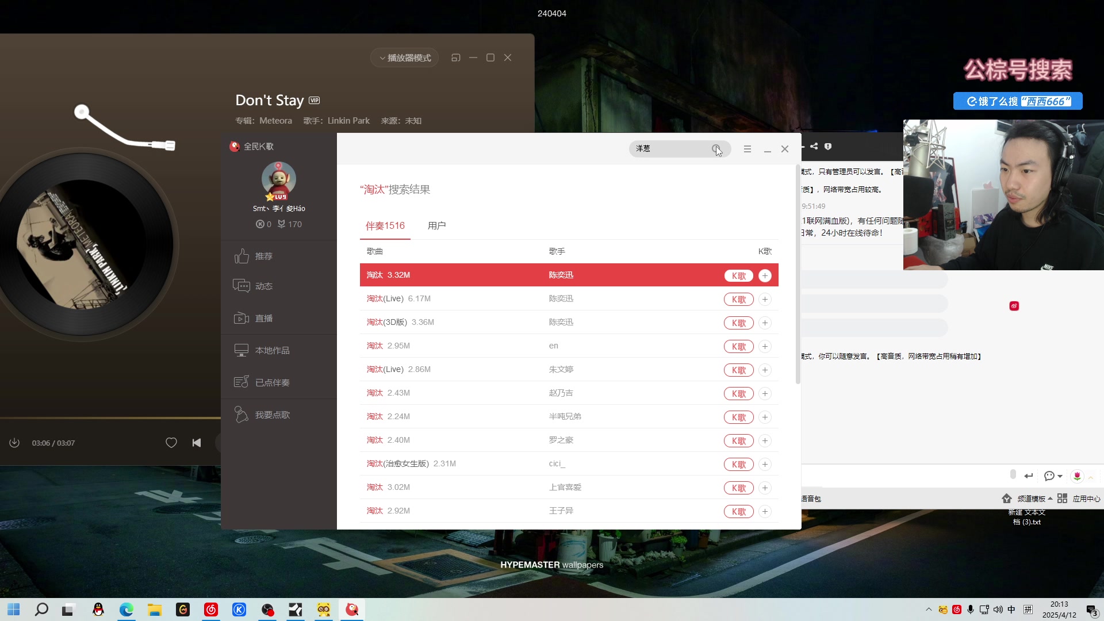Click K歌 button for 淘汰(Live) 6.17M
Image resolution: width=1104 pixels, height=621 pixels.
(739, 299)
